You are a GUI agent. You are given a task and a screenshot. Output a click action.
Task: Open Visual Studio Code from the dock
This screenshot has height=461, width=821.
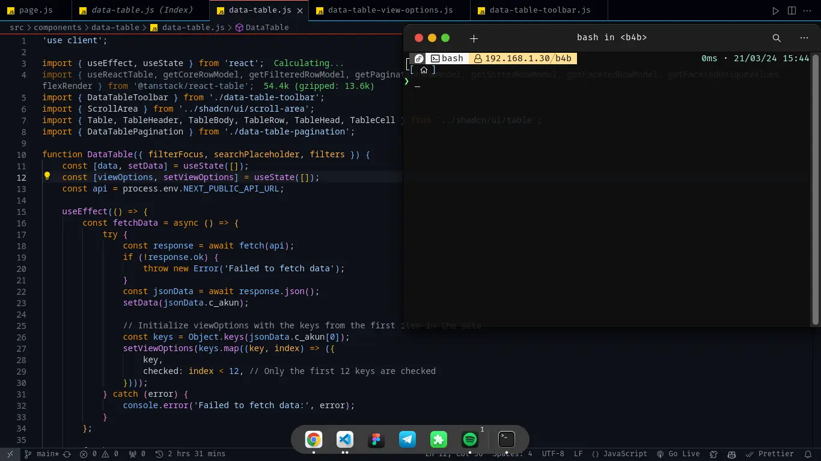(344, 440)
